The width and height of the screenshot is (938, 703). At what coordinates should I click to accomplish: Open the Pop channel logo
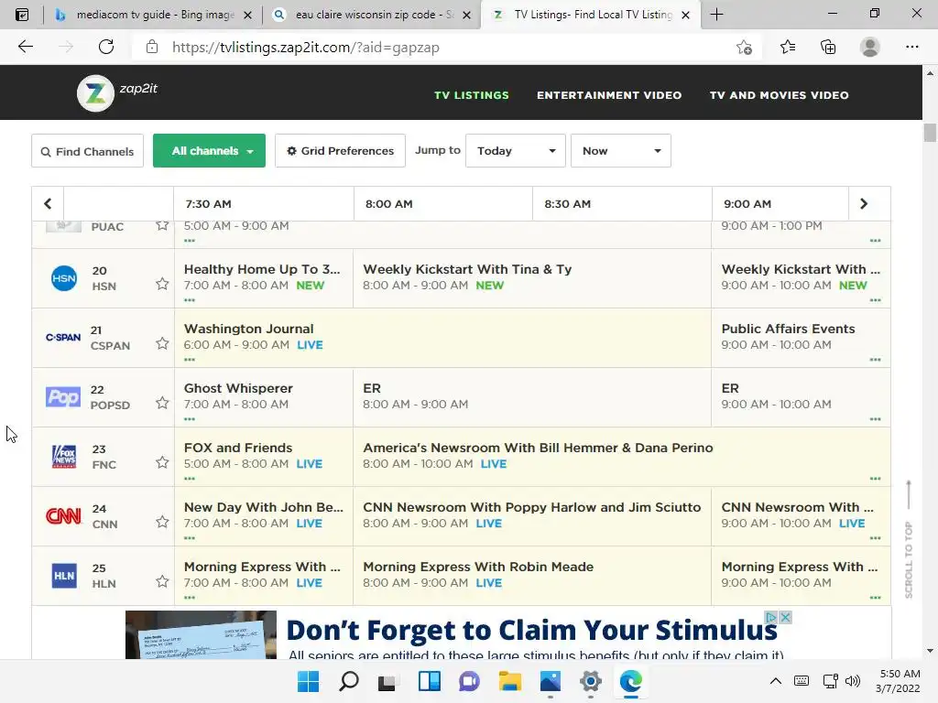click(x=63, y=397)
